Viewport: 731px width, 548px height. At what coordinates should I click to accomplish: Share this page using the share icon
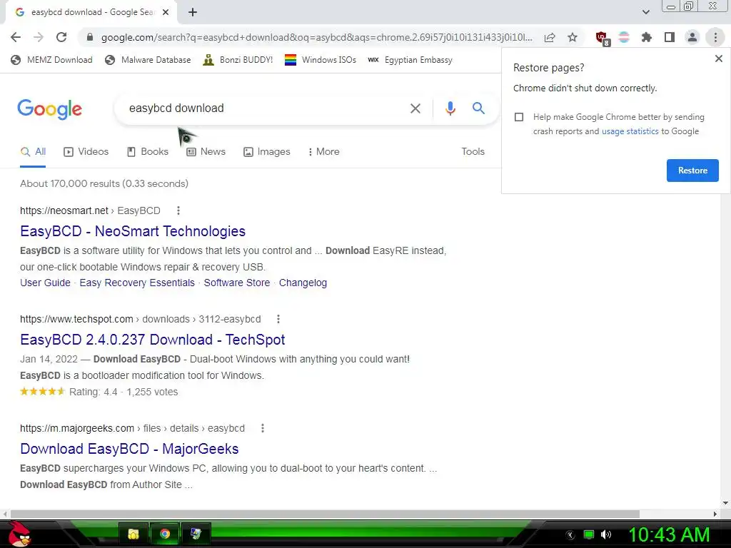click(x=550, y=37)
